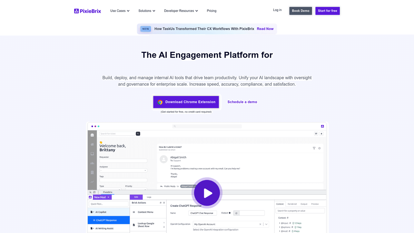Screen dimensions: 414x233
Task: Click the Abigail Smith avatar
Action: (x=164, y=159)
